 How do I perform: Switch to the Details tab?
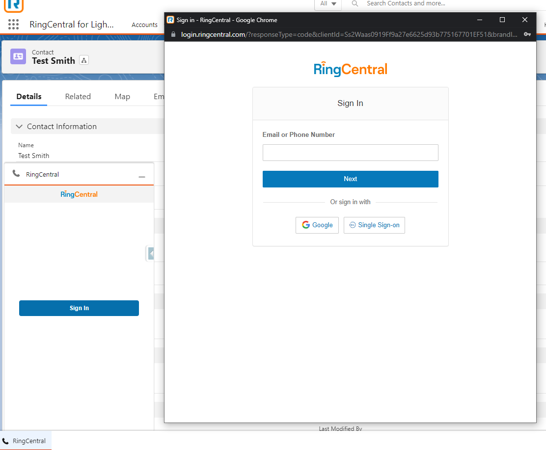(x=29, y=96)
